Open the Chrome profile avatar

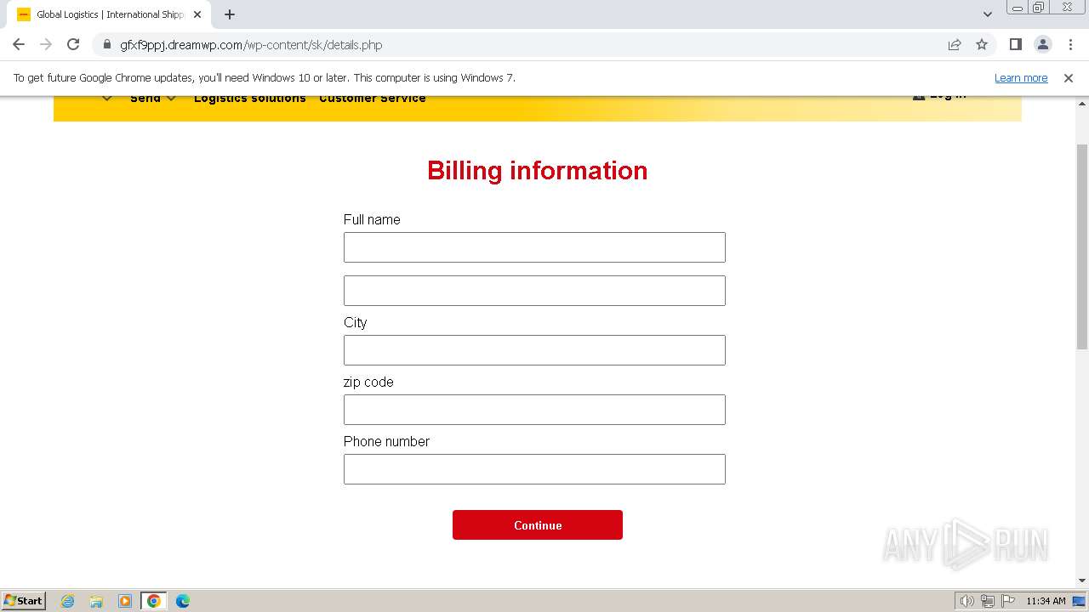1042,44
